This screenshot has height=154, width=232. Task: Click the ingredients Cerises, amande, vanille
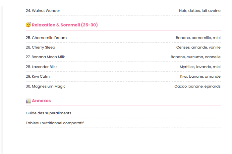pyautogui.click(x=198, y=47)
